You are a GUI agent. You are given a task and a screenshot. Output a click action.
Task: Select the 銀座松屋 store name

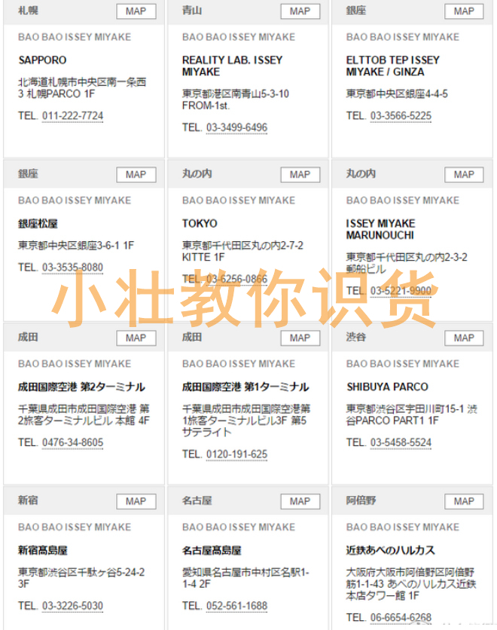[38, 224]
